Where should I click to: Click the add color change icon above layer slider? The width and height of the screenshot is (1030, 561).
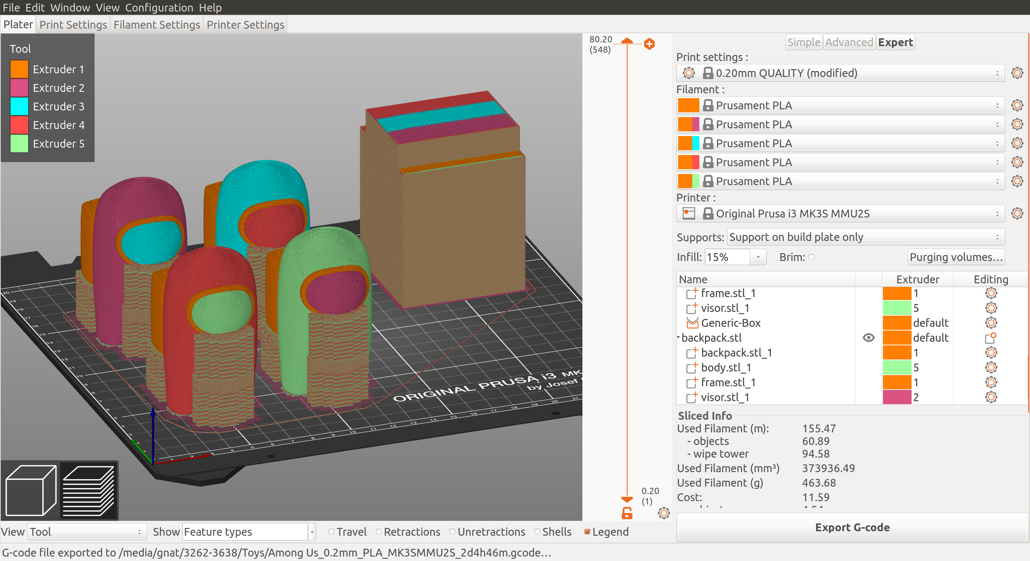pos(649,44)
